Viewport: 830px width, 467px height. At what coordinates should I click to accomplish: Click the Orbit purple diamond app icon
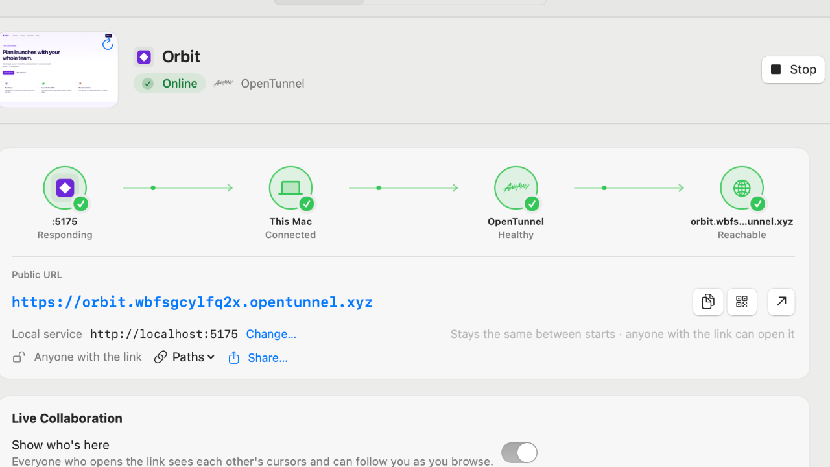click(x=144, y=57)
